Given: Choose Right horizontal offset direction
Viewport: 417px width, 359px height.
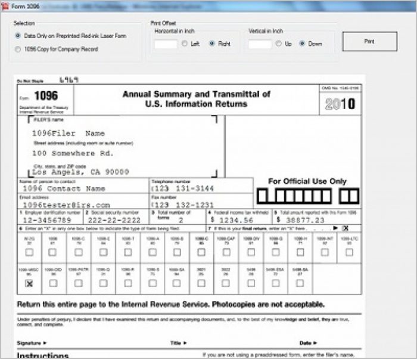Looking at the screenshot, I should point(212,44).
